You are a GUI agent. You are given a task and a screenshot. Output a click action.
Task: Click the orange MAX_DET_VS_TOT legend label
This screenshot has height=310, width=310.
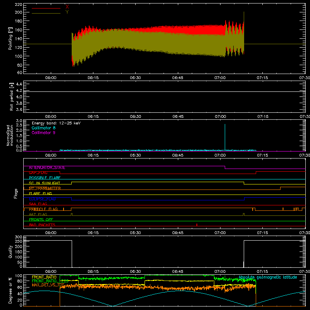pyautogui.click(x=48, y=285)
